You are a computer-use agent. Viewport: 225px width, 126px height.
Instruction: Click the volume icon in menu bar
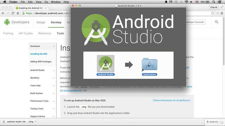click(191, 2)
